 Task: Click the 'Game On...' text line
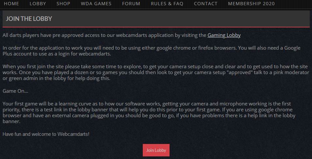[15, 91]
